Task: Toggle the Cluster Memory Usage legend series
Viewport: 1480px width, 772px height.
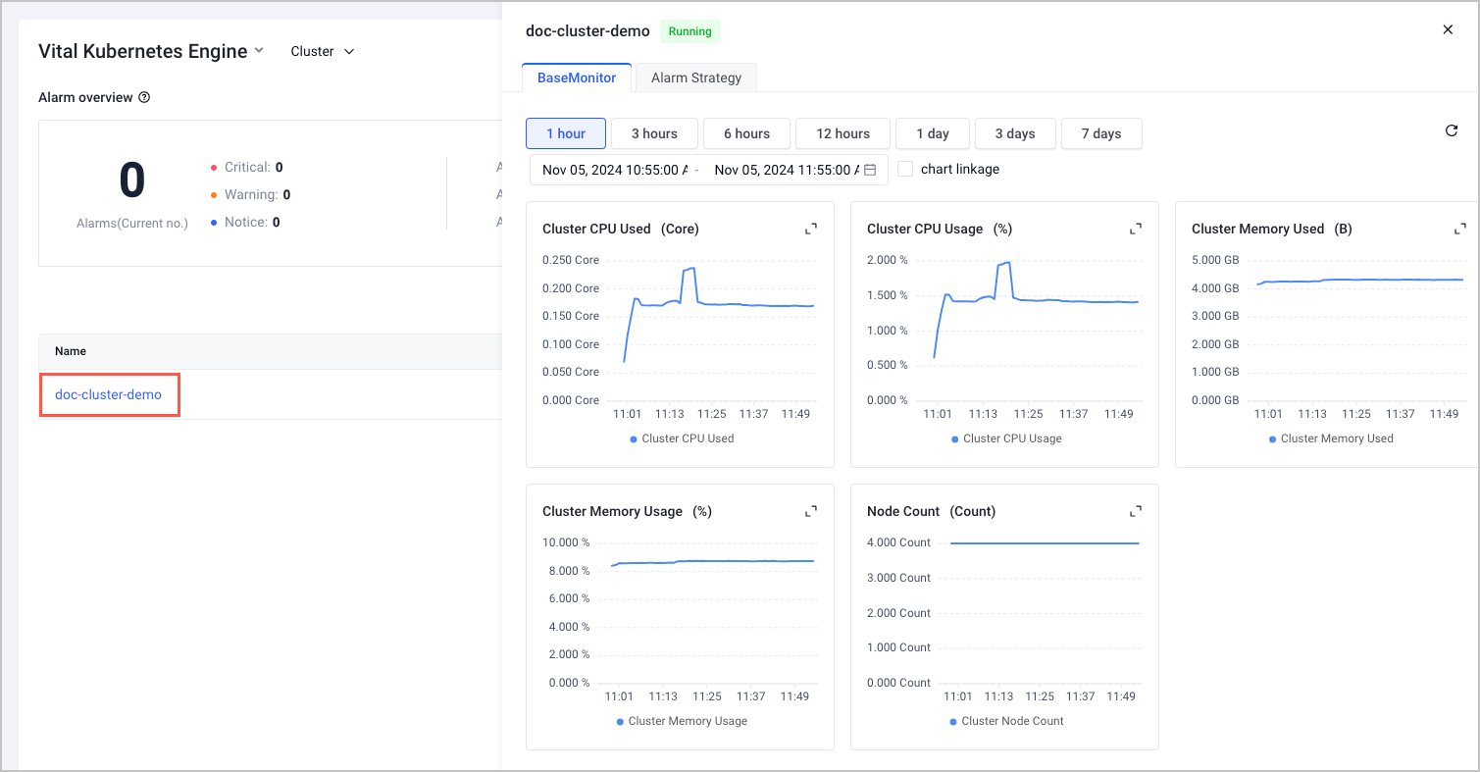Action: 682,721
